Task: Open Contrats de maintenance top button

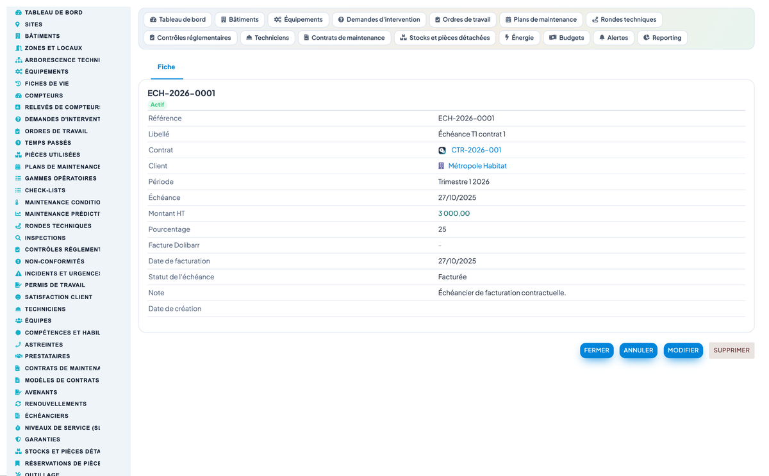Action: pos(344,38)
